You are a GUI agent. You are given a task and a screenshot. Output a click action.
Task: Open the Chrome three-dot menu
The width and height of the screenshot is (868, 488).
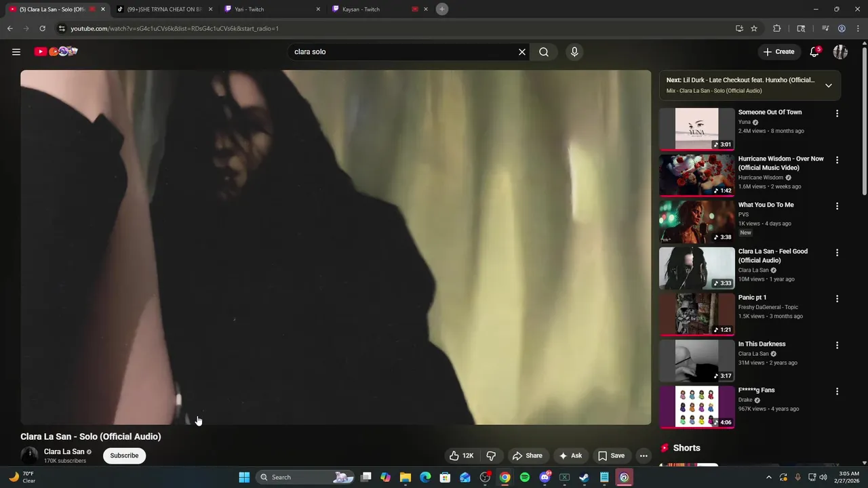[858, 28]
